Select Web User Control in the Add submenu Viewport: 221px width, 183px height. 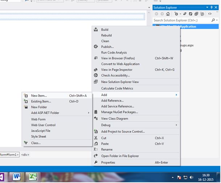43,125
